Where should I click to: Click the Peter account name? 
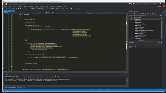tap(160, 6)
